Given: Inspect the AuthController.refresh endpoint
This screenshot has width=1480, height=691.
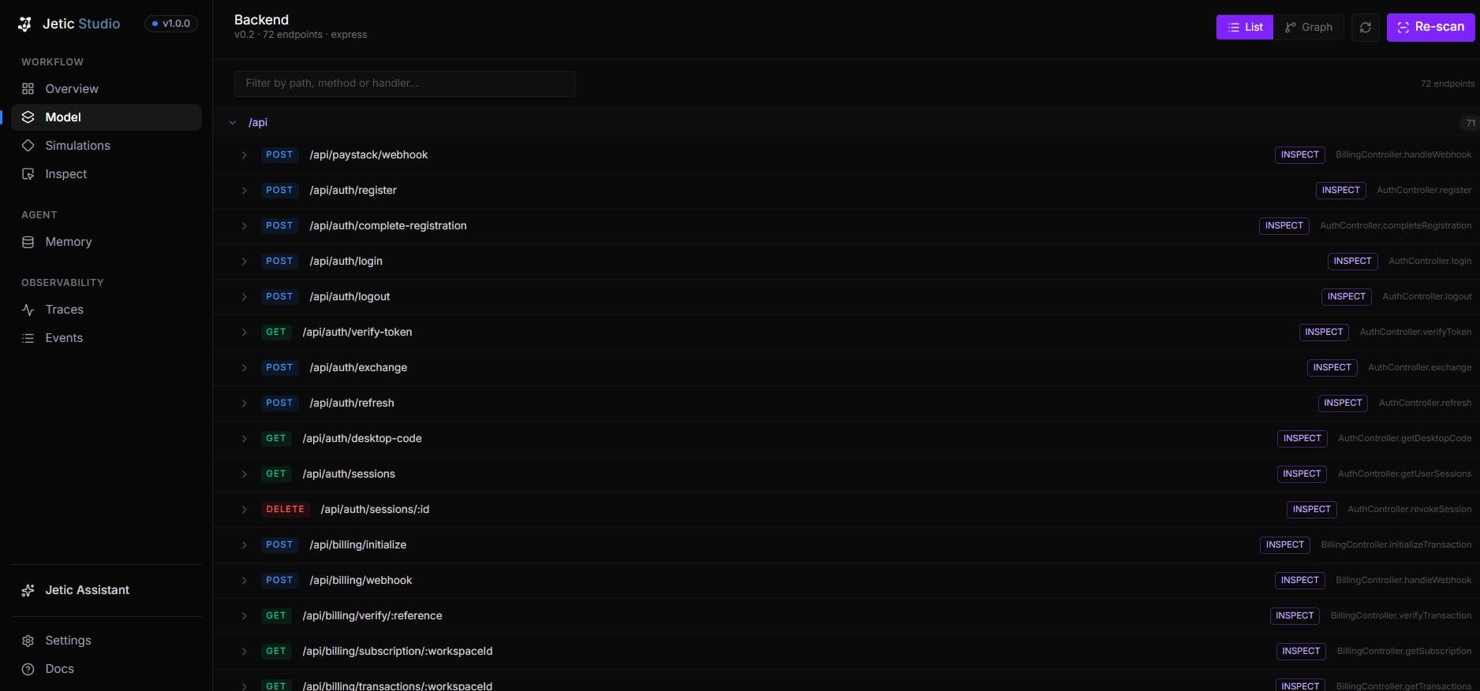Looking at the screenshot, I should [1343, 403].
